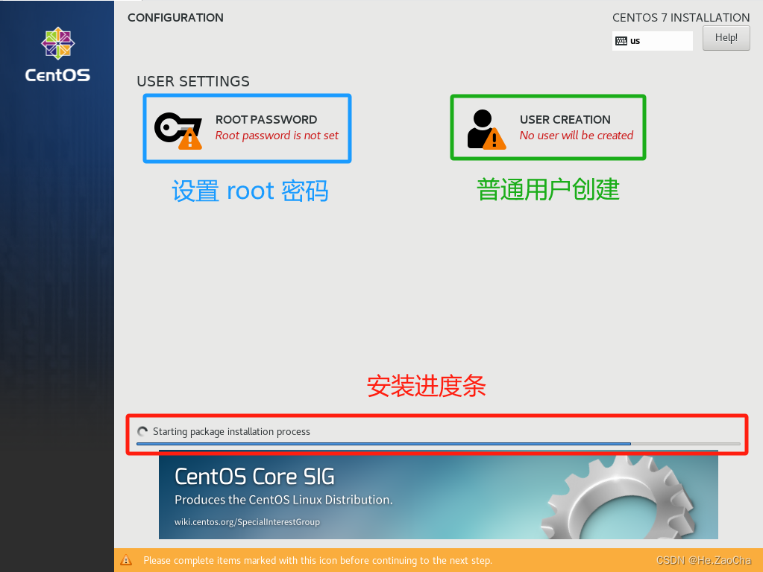Click the warning icon in bottom bar
The width and height of the screenshot is (763, 572).
click(126, 560)
